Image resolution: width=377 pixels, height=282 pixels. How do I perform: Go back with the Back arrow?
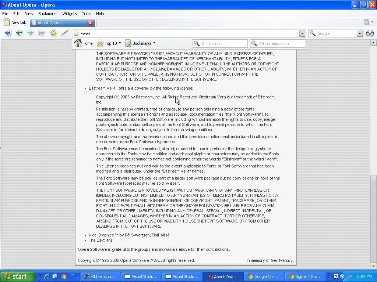pos(19,33)
